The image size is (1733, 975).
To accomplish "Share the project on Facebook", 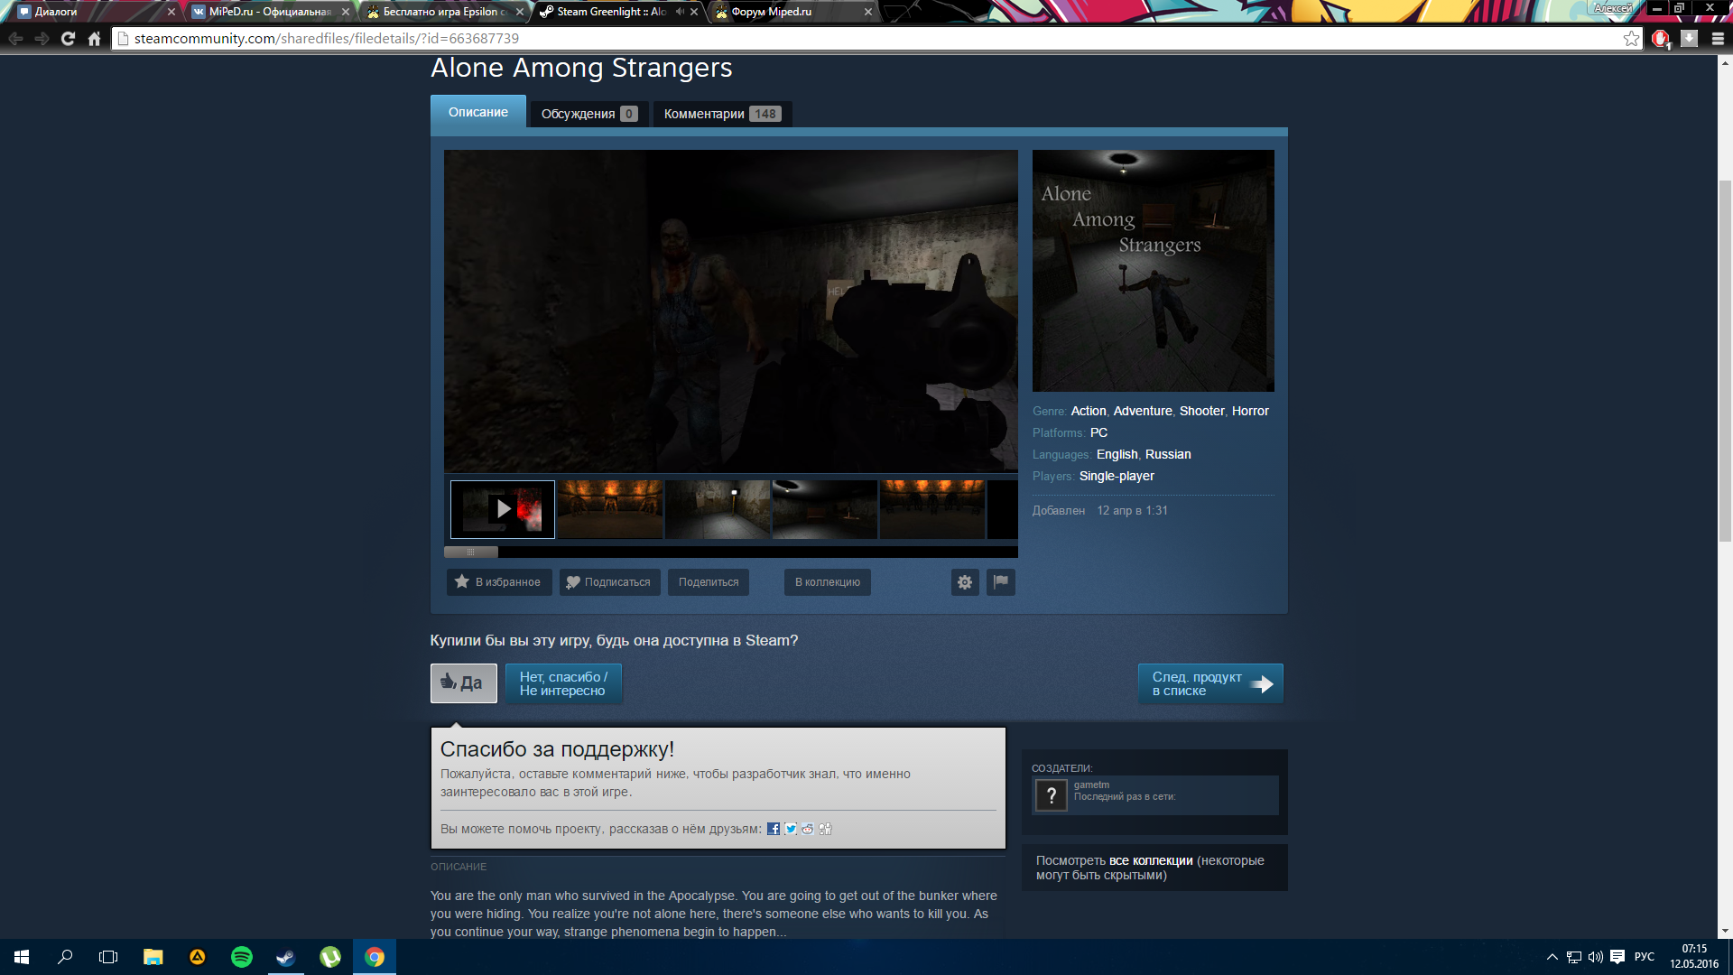I will point(774,829).
